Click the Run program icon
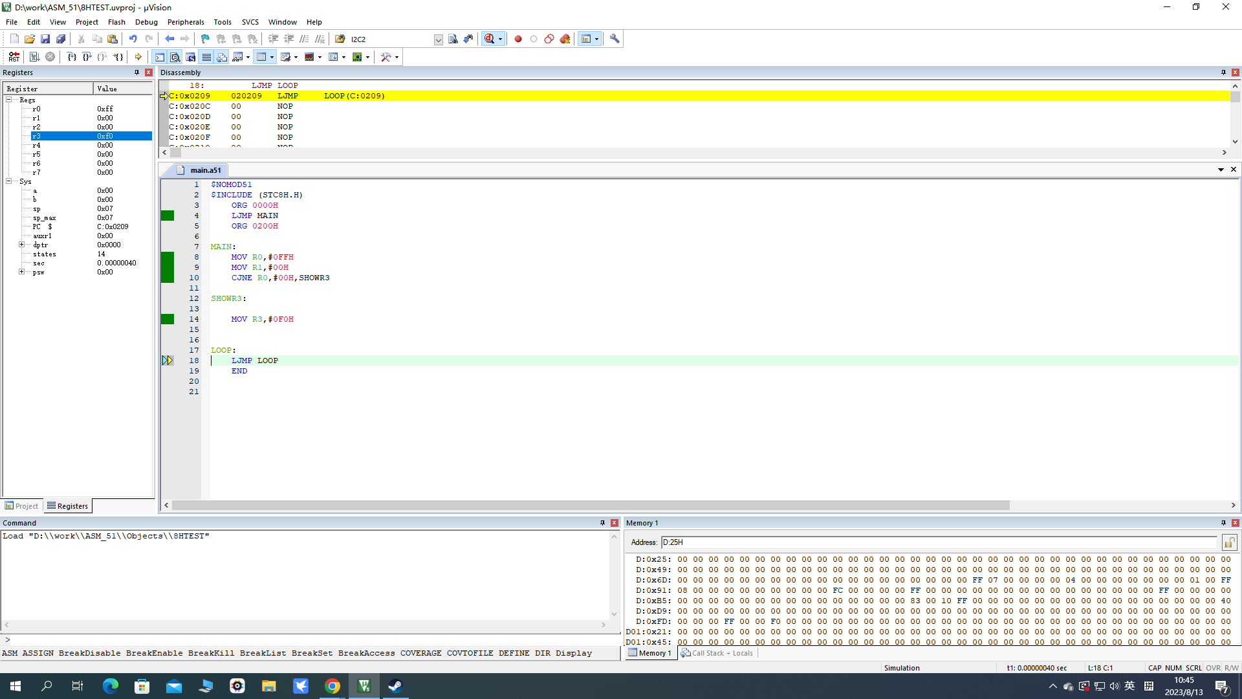Viewport: 1242px width, 699px height. tap(34, 57)
